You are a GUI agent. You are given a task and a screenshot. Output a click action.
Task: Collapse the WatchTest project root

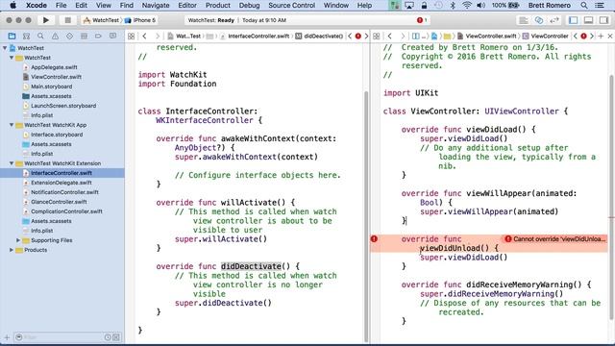(x=5, y=48)
